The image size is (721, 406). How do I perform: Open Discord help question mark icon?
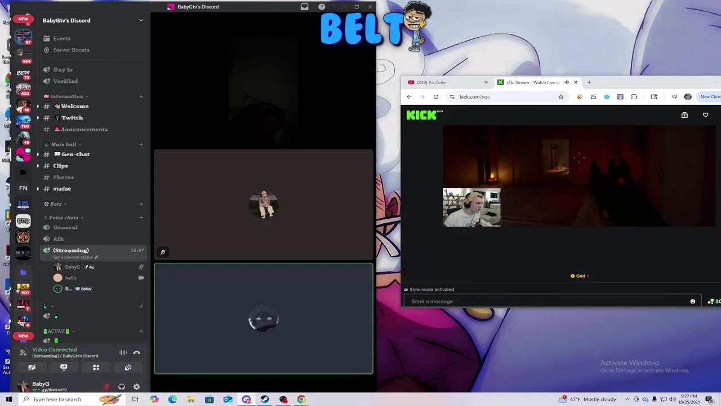322,7
